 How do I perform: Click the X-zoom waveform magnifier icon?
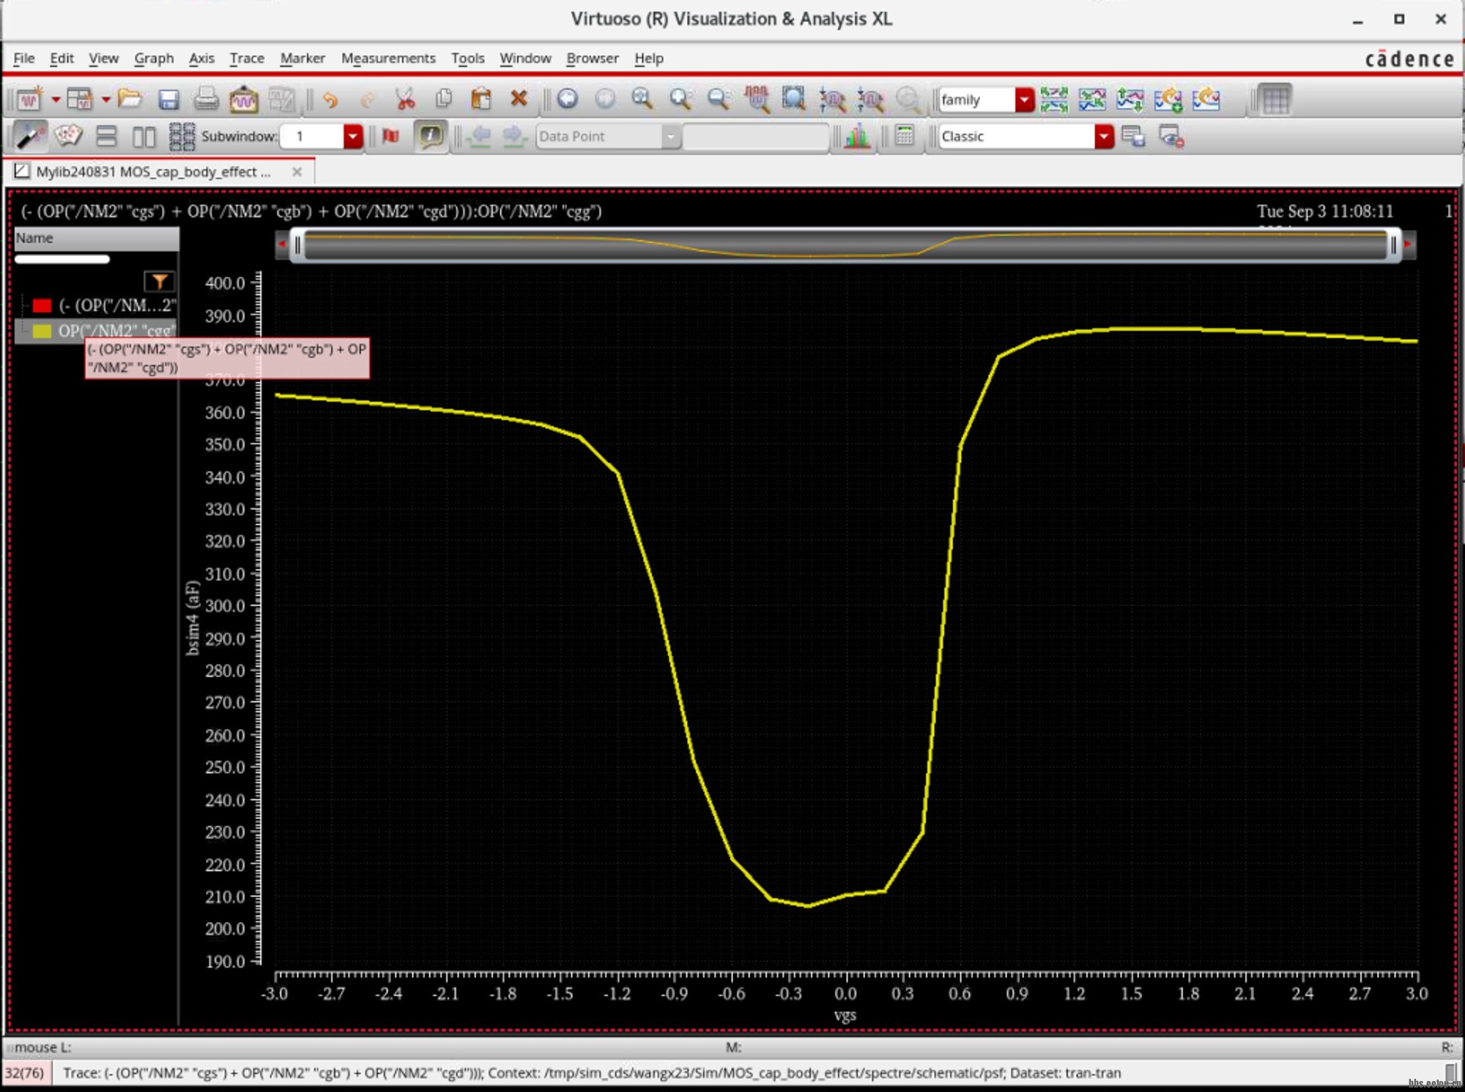(757, 99)
